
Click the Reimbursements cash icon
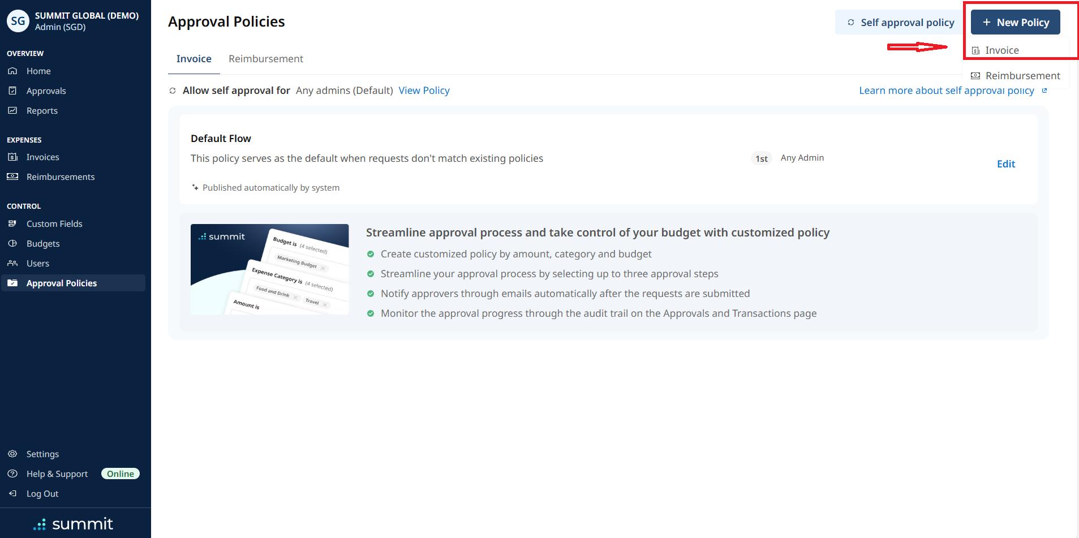12,177
